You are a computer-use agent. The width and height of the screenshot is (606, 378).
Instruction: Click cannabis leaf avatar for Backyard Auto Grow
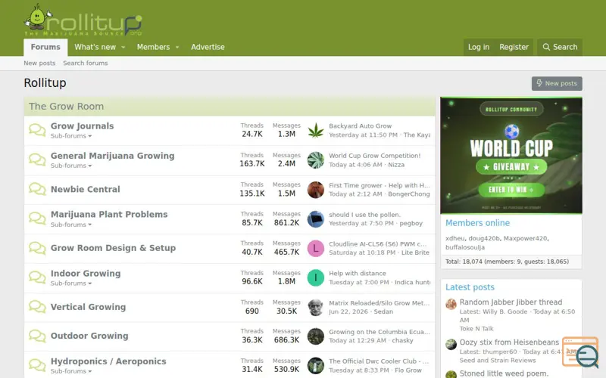coord(316,130)
